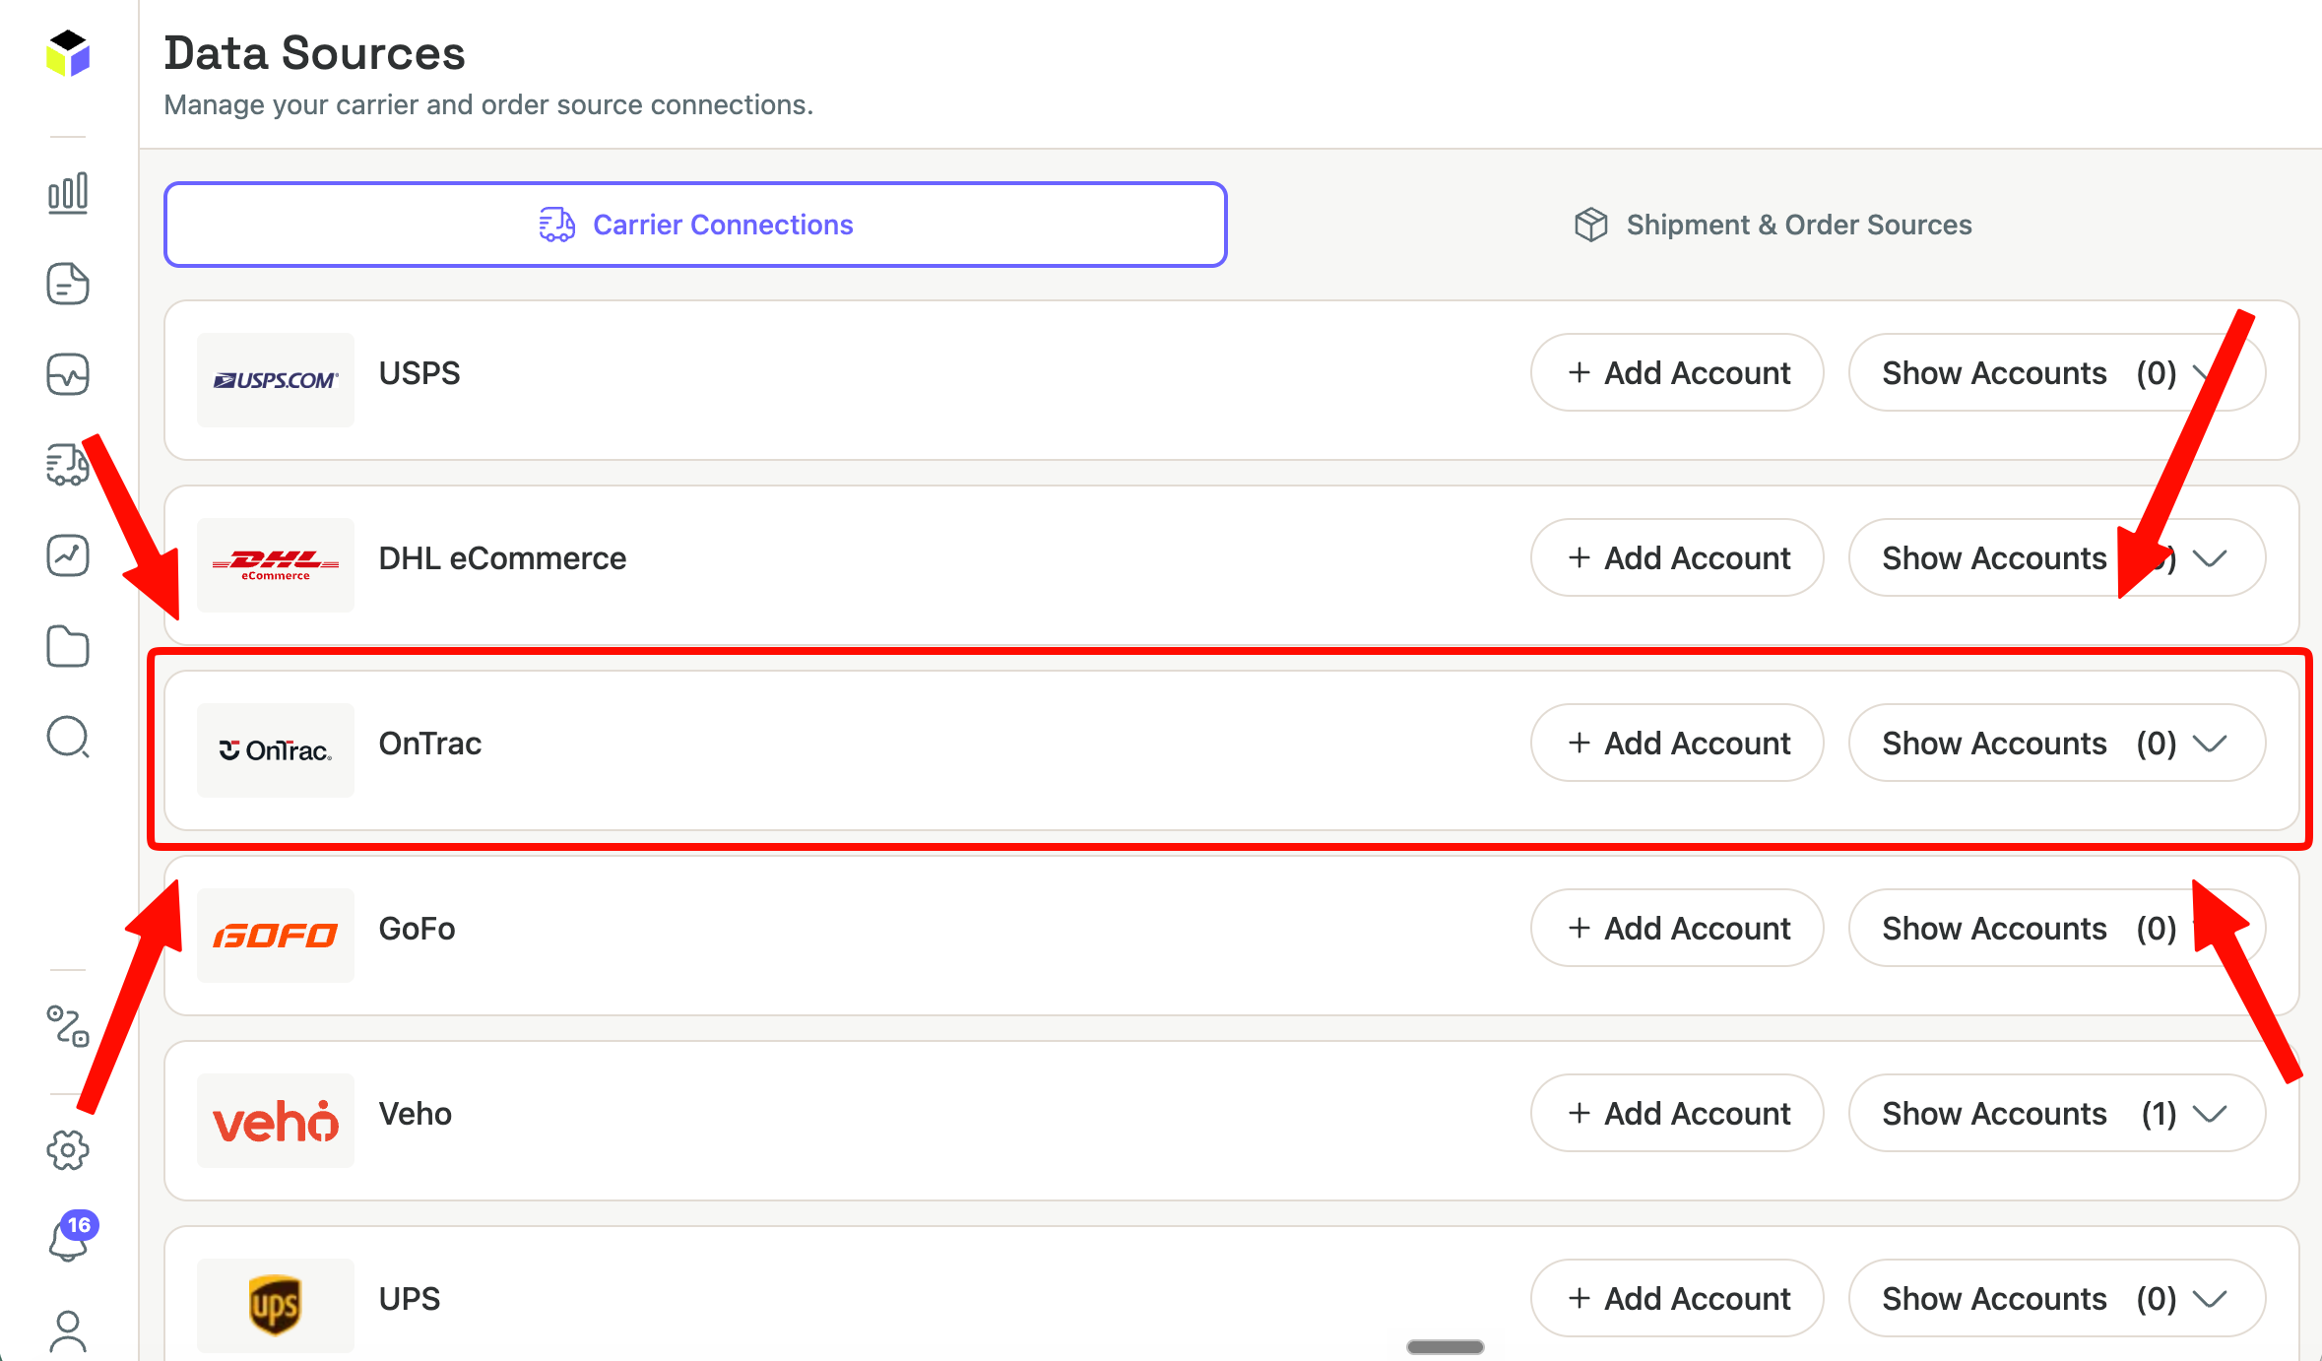Switch to the Carrier Connections tab

pyautogui.click(x=695, y=225)
